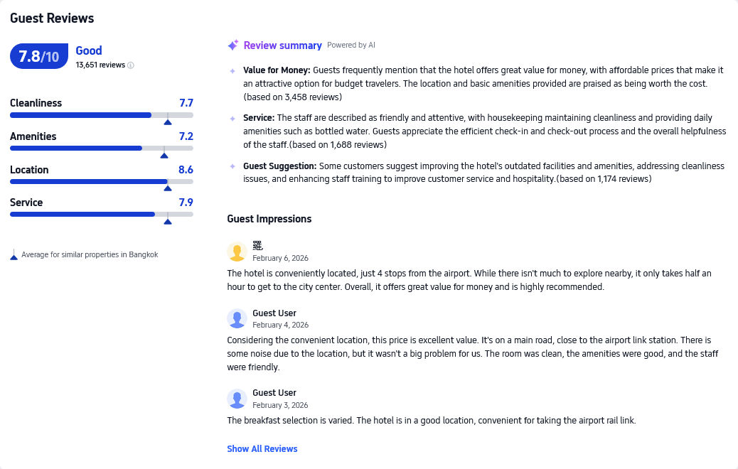This screenshot has height=469, width=738.
Task: Click the Guest Impressions heading
Action: [269, 219]
